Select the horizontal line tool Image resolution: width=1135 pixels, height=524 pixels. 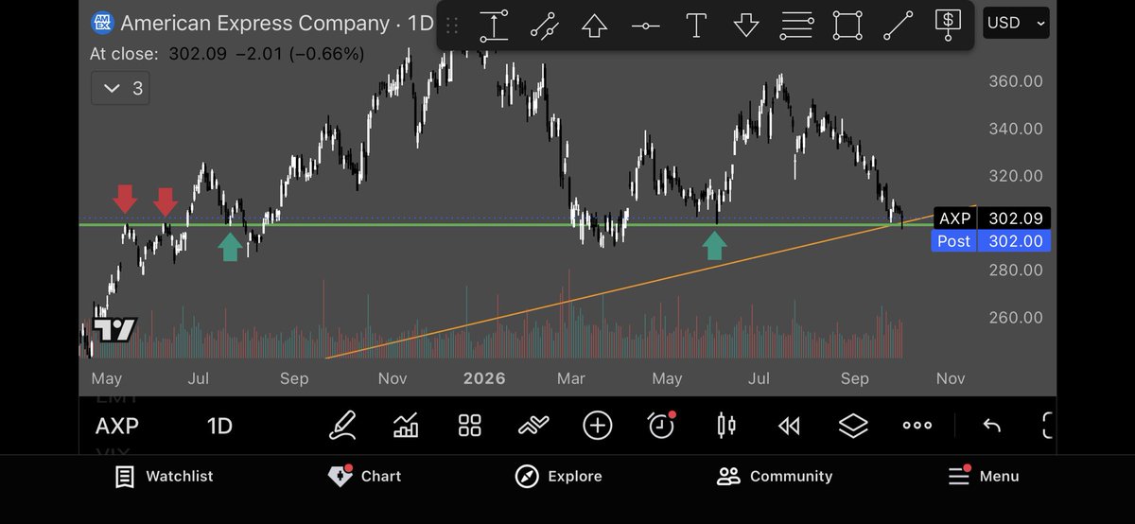[646, 26]
